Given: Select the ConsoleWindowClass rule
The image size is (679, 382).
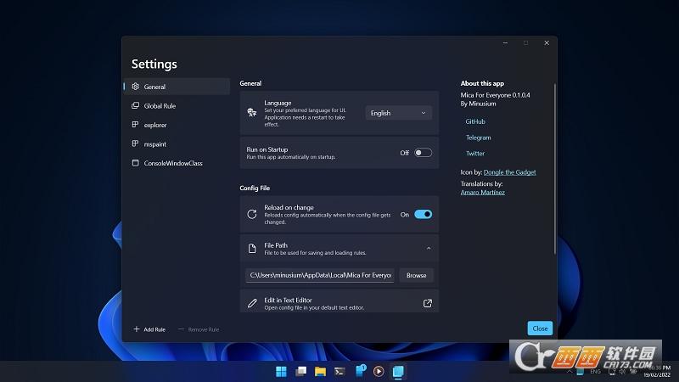Looking at the screenshot, I should pyautogui.click(x=177, y=163).
